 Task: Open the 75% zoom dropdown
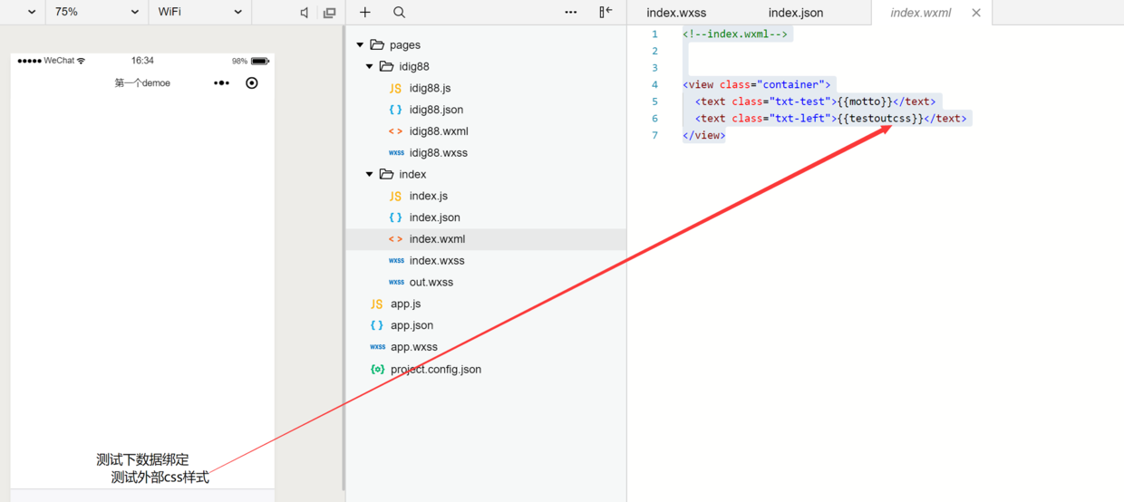96,13
